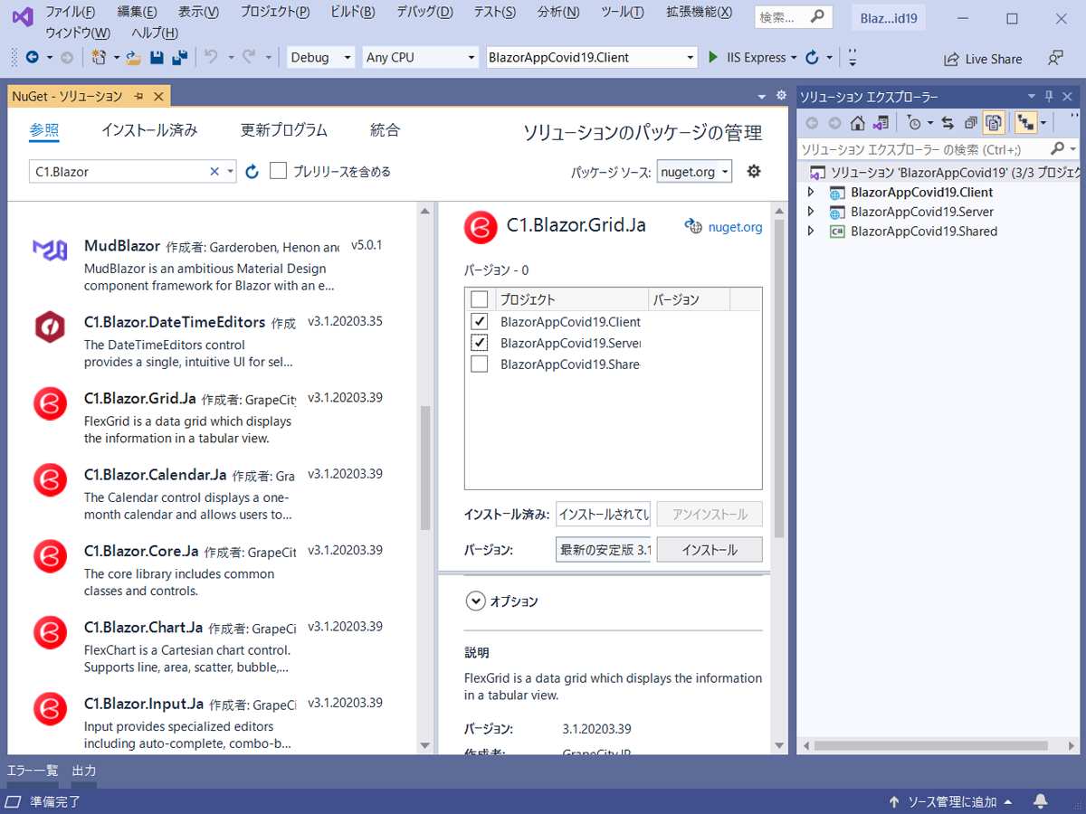Viewport: 1086px width, 814px height.
Task: Click the document well gear icon
Action: coord(782,95)
